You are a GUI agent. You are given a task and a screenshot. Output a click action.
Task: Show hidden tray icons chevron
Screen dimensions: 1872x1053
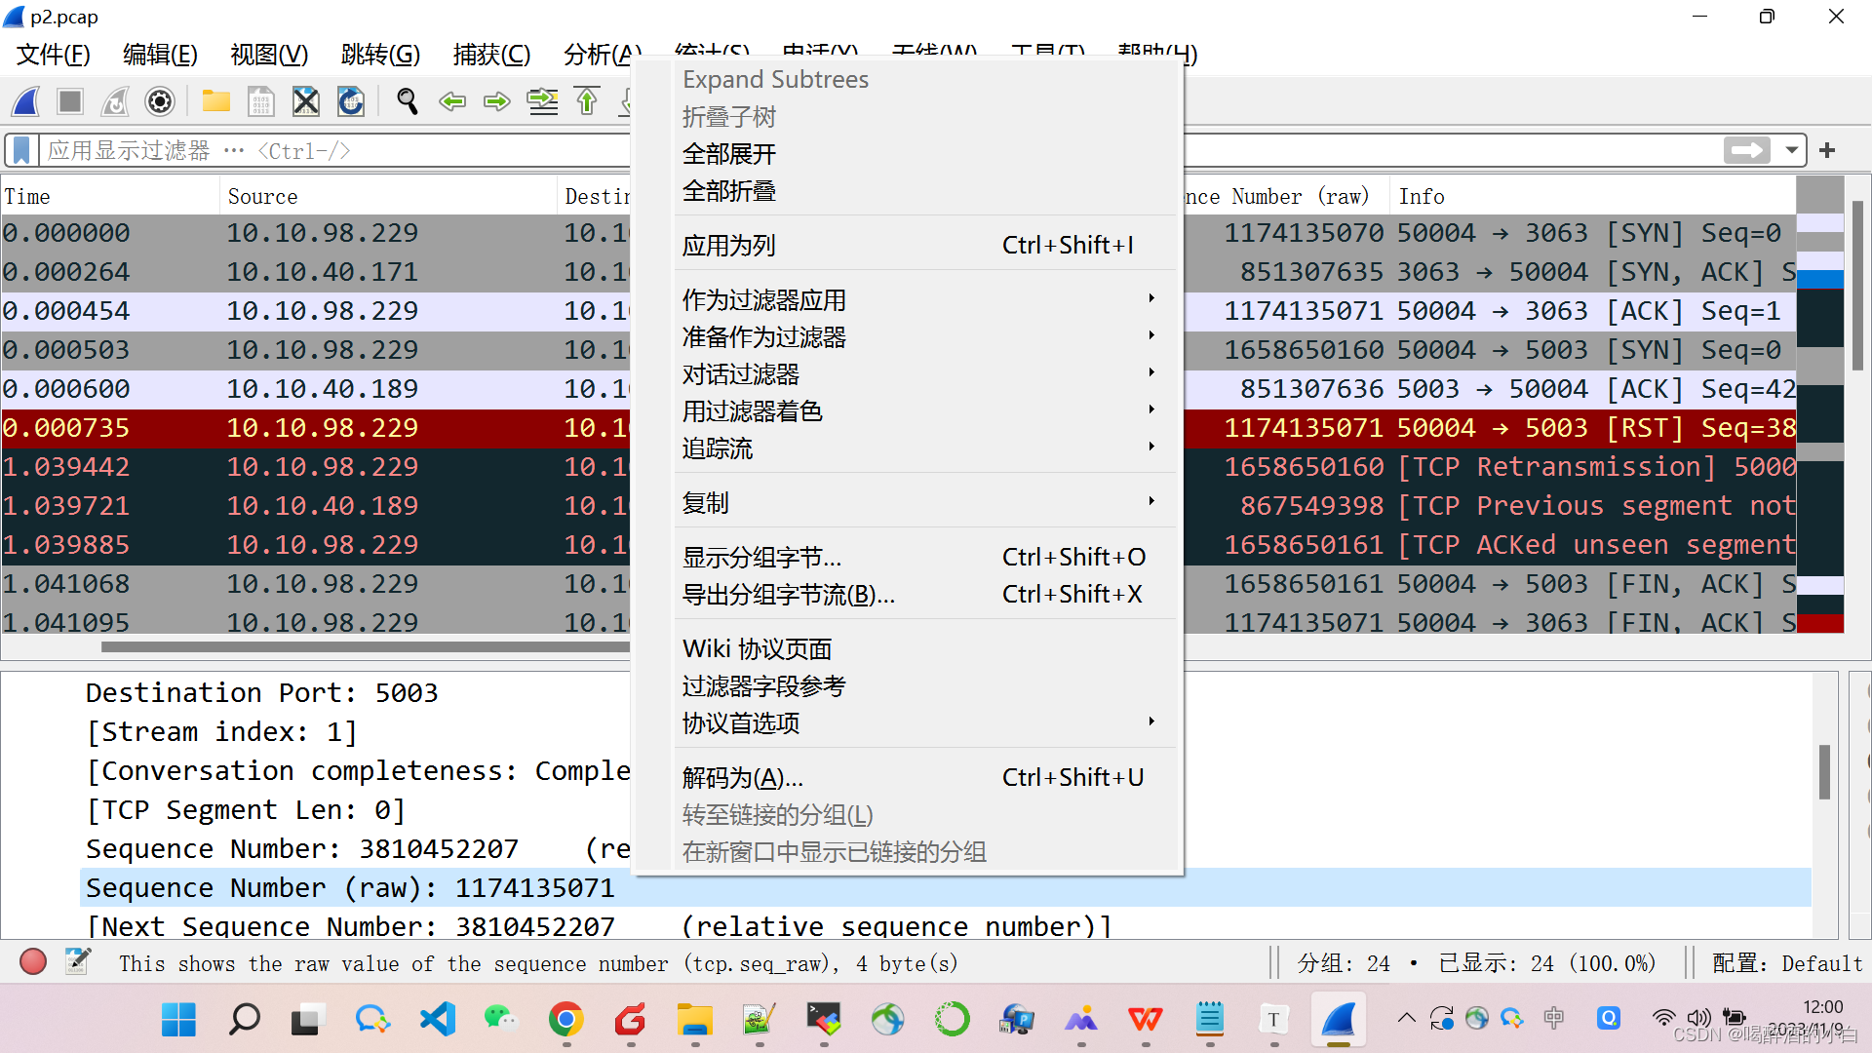[x=1406, y=1019]
